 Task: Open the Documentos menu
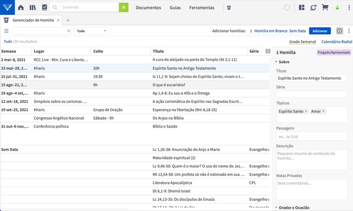click(x=148, y=8)
